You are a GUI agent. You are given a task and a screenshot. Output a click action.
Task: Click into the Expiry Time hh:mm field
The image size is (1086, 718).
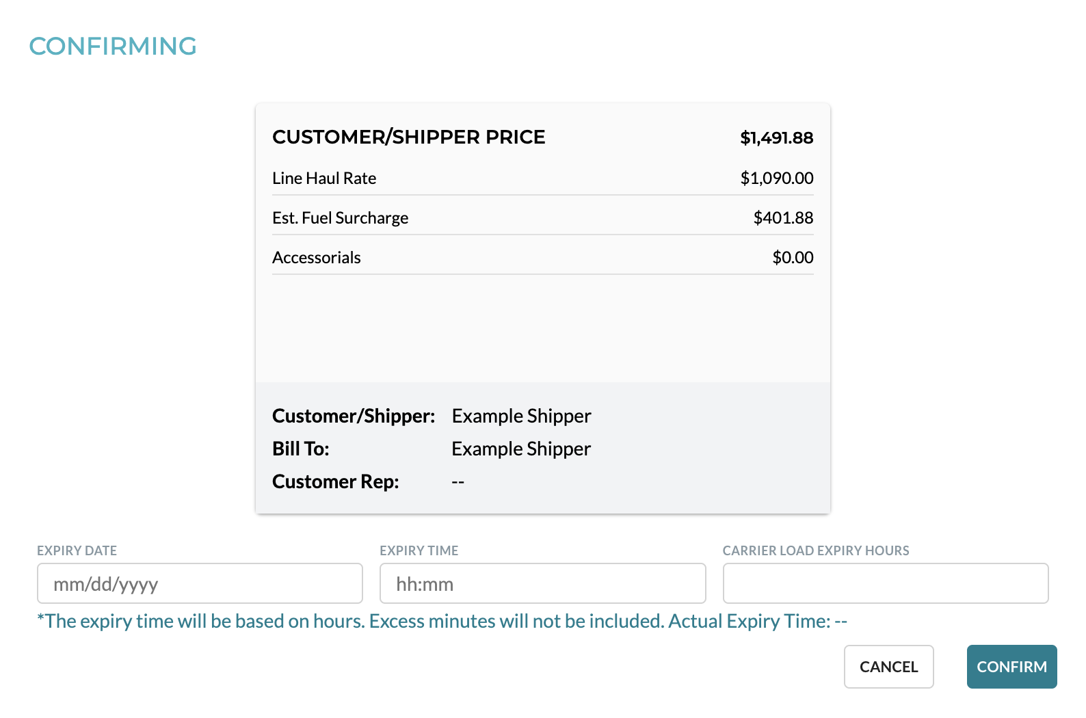coord(542,583)
